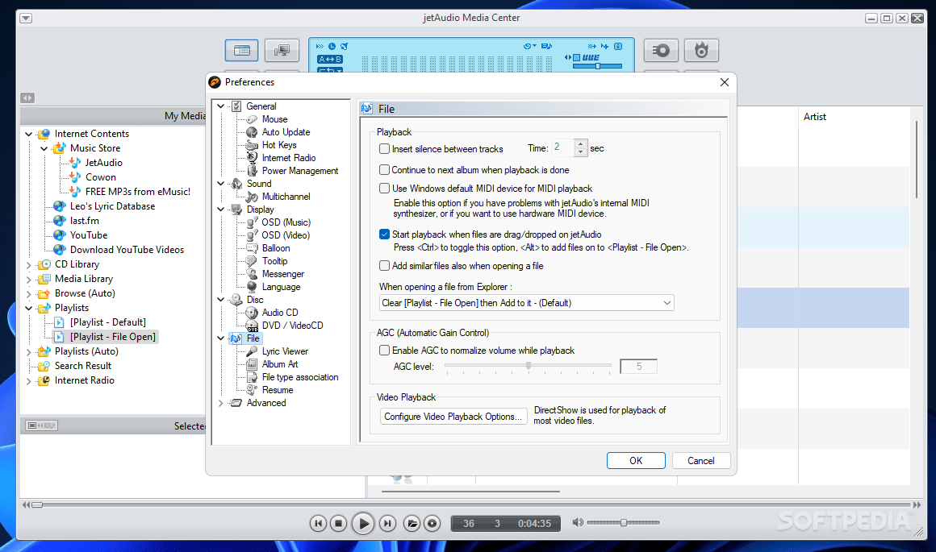Click the AGC level slider
The width and height of the screenshot is (936, 552).
528,366
